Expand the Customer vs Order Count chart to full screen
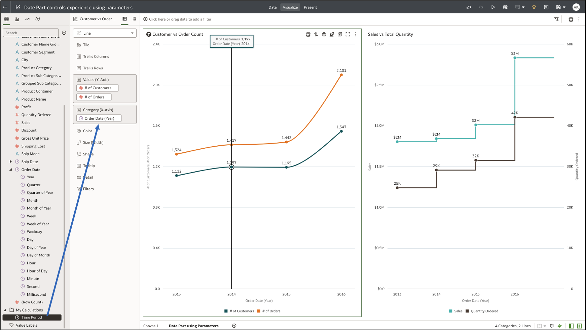The width and height of the screenshot is (586, 331). [x=348, y=34]
